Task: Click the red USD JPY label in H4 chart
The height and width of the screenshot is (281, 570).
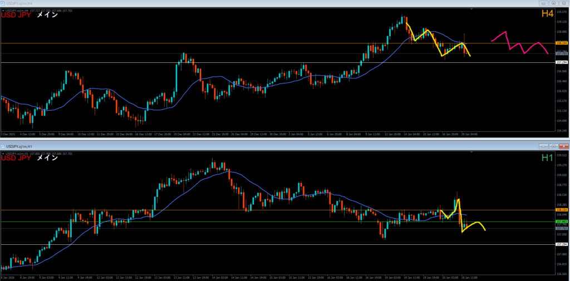Action: click(16, 15)
